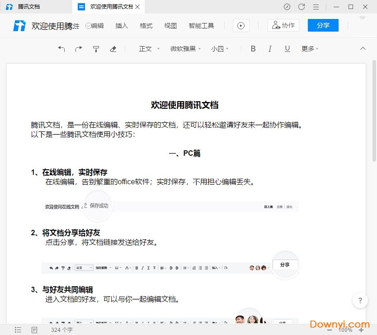Open the 插入 menu
377x335 pixels.
122,26
